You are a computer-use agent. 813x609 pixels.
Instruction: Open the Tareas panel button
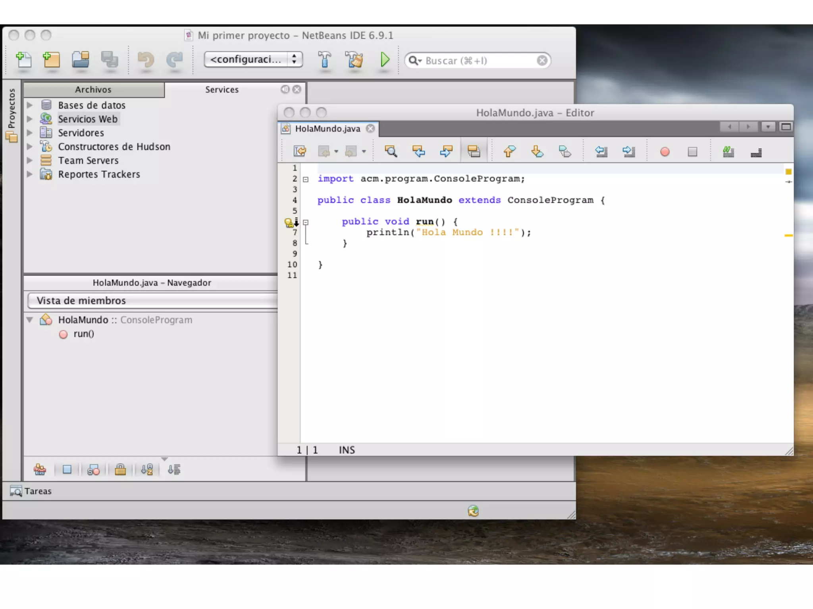[x=31, y=491]
